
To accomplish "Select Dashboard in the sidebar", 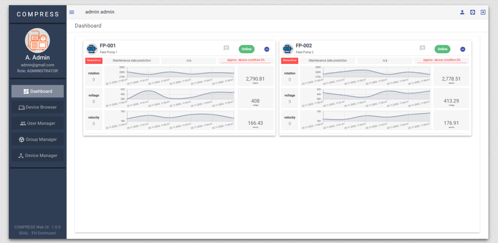I will point(38,91).
